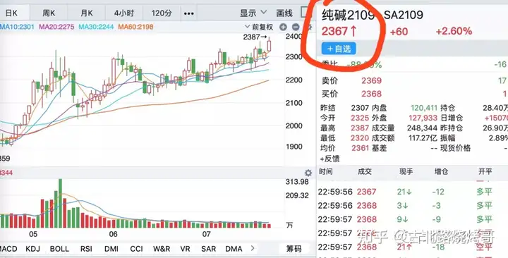Screen dimensions: 508x258
Task: Expand the 显示 display dropdown
Action: [x=253, y=13]
